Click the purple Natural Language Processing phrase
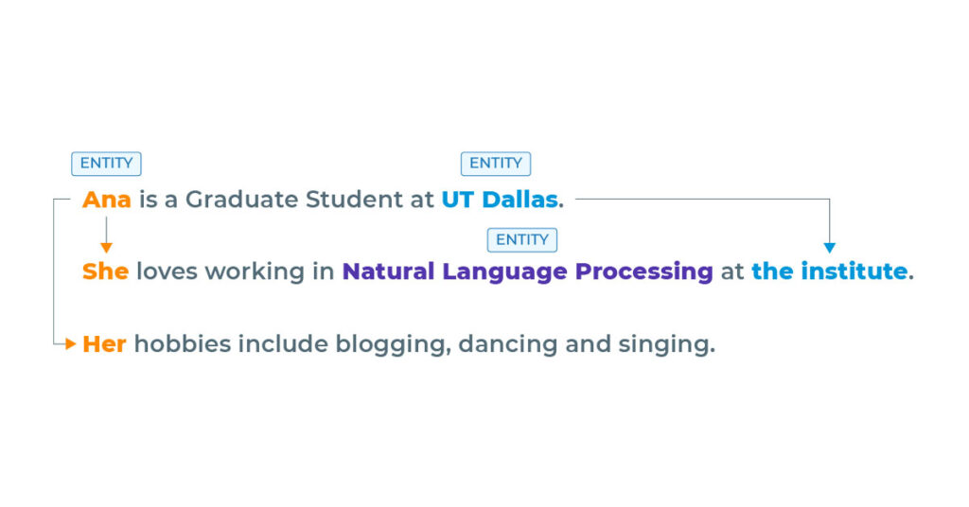Screen dimensions: 969x507 coord(527,271)
